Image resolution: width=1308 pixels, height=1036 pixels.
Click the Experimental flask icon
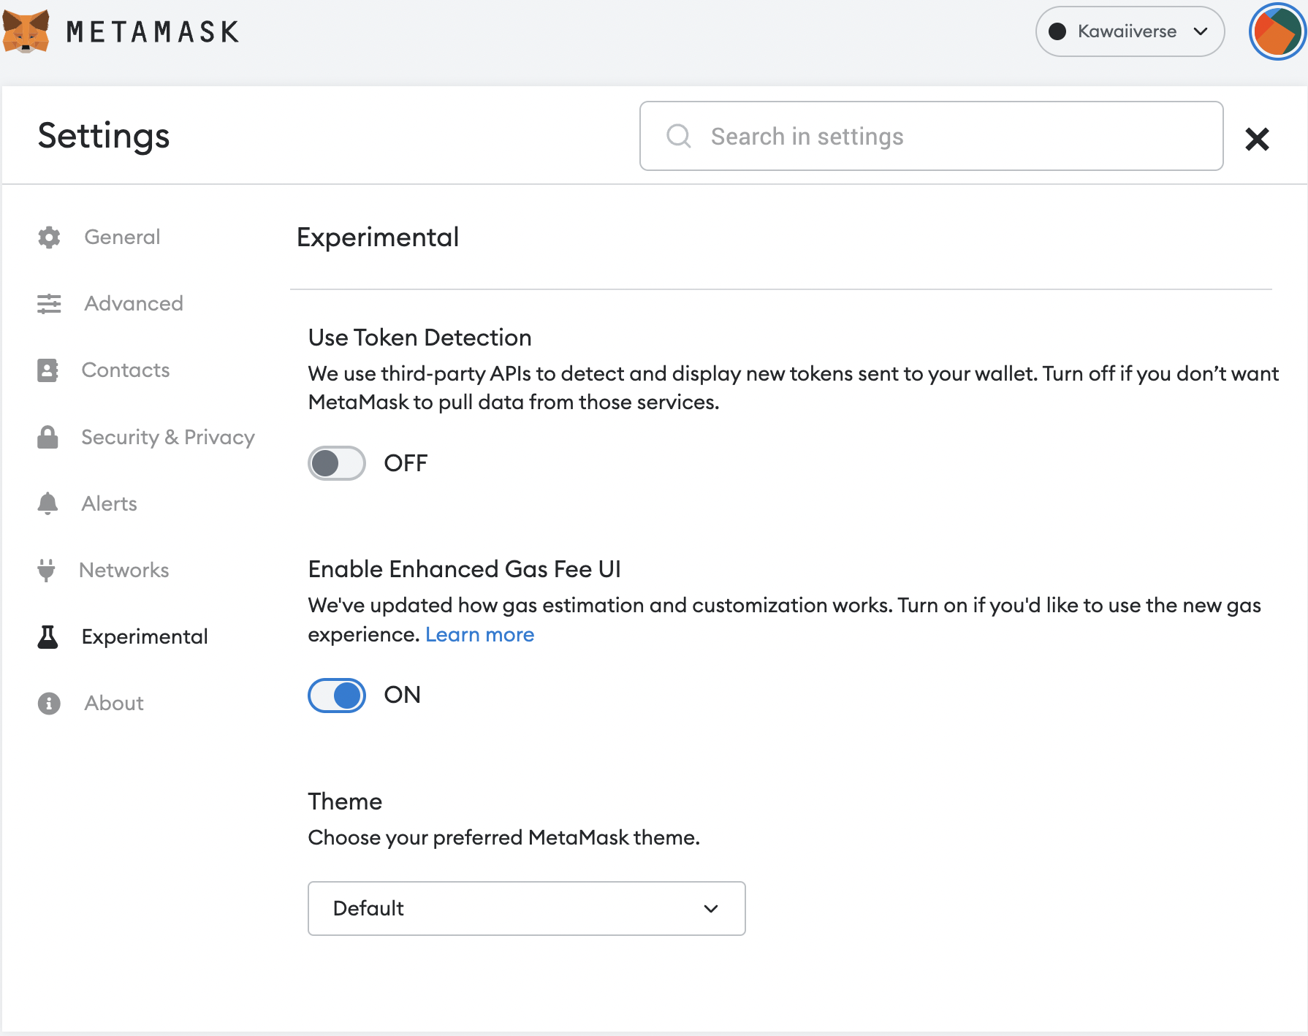click(x=47, y=637)
